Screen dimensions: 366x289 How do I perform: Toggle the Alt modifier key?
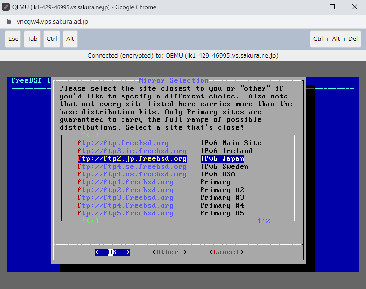(70, 39)
